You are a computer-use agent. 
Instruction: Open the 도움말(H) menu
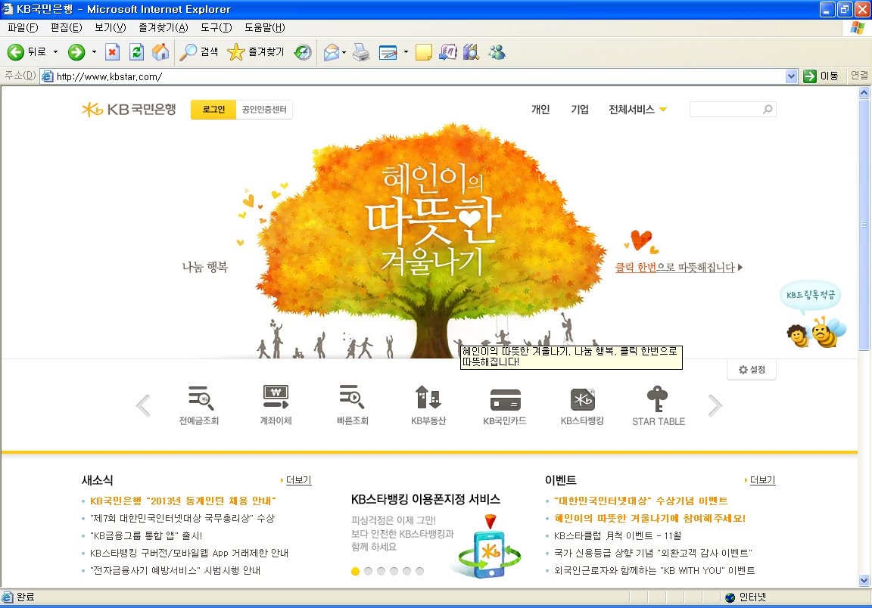(x=265, y=28)
